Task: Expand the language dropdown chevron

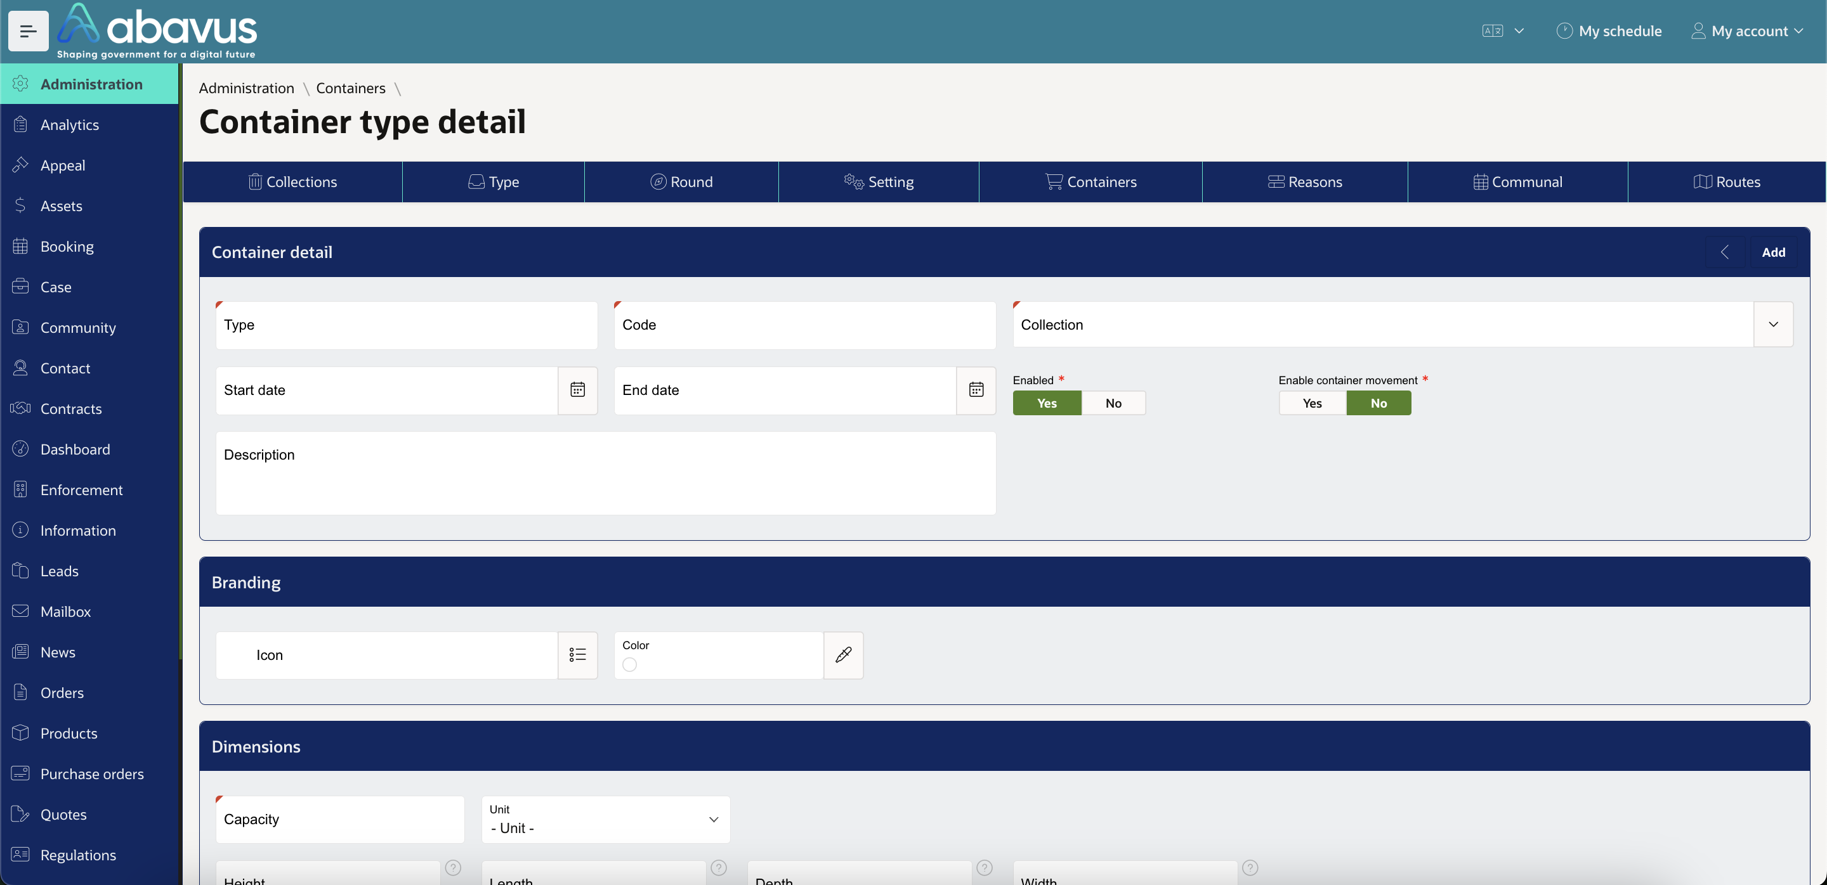Action: 1519,31
